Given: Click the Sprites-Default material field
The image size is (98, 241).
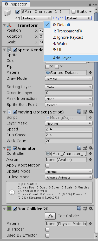Looking at the screenshot, I should pos(66,73).
